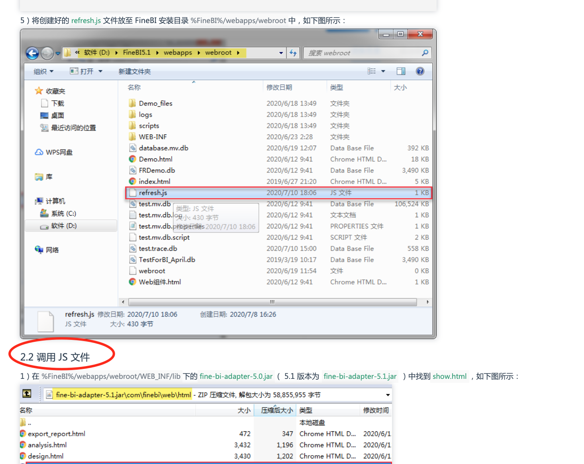Select Demo.html Chrome file icon
Viewport: 584px width, 464px height.
[133, 159]
